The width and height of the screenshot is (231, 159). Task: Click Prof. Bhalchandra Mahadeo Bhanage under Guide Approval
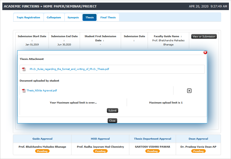tap(42, 147)
